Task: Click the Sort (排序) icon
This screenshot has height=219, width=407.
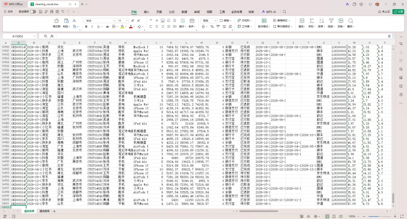Action: coord(321,21)
